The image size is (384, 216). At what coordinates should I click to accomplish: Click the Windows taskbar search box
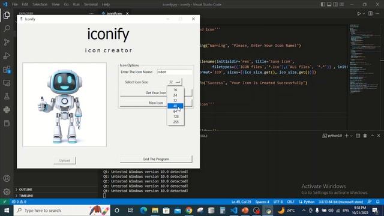(x=62, y=211)
